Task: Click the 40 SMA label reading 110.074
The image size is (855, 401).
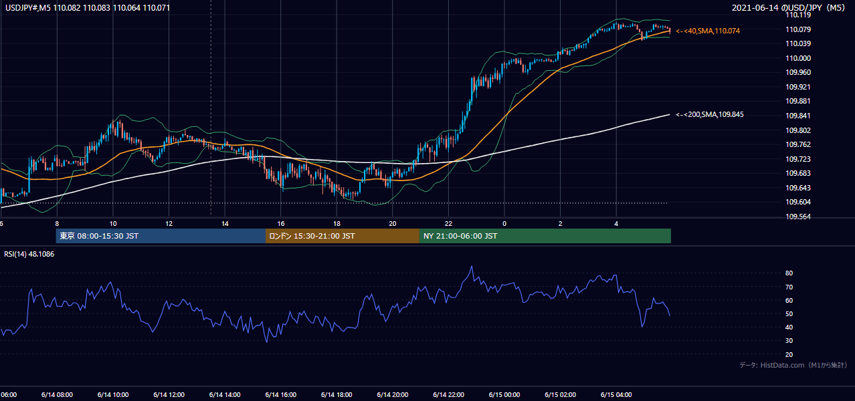Action: tap(708, 31)
